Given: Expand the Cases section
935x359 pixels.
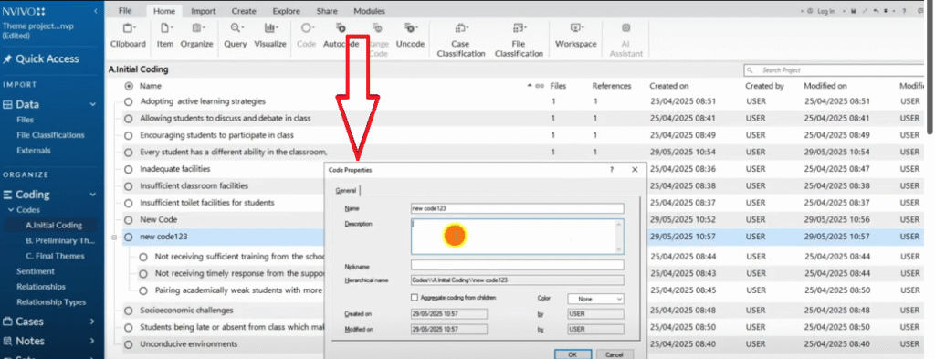Looking at the screenshot, I should click(92, 322).
